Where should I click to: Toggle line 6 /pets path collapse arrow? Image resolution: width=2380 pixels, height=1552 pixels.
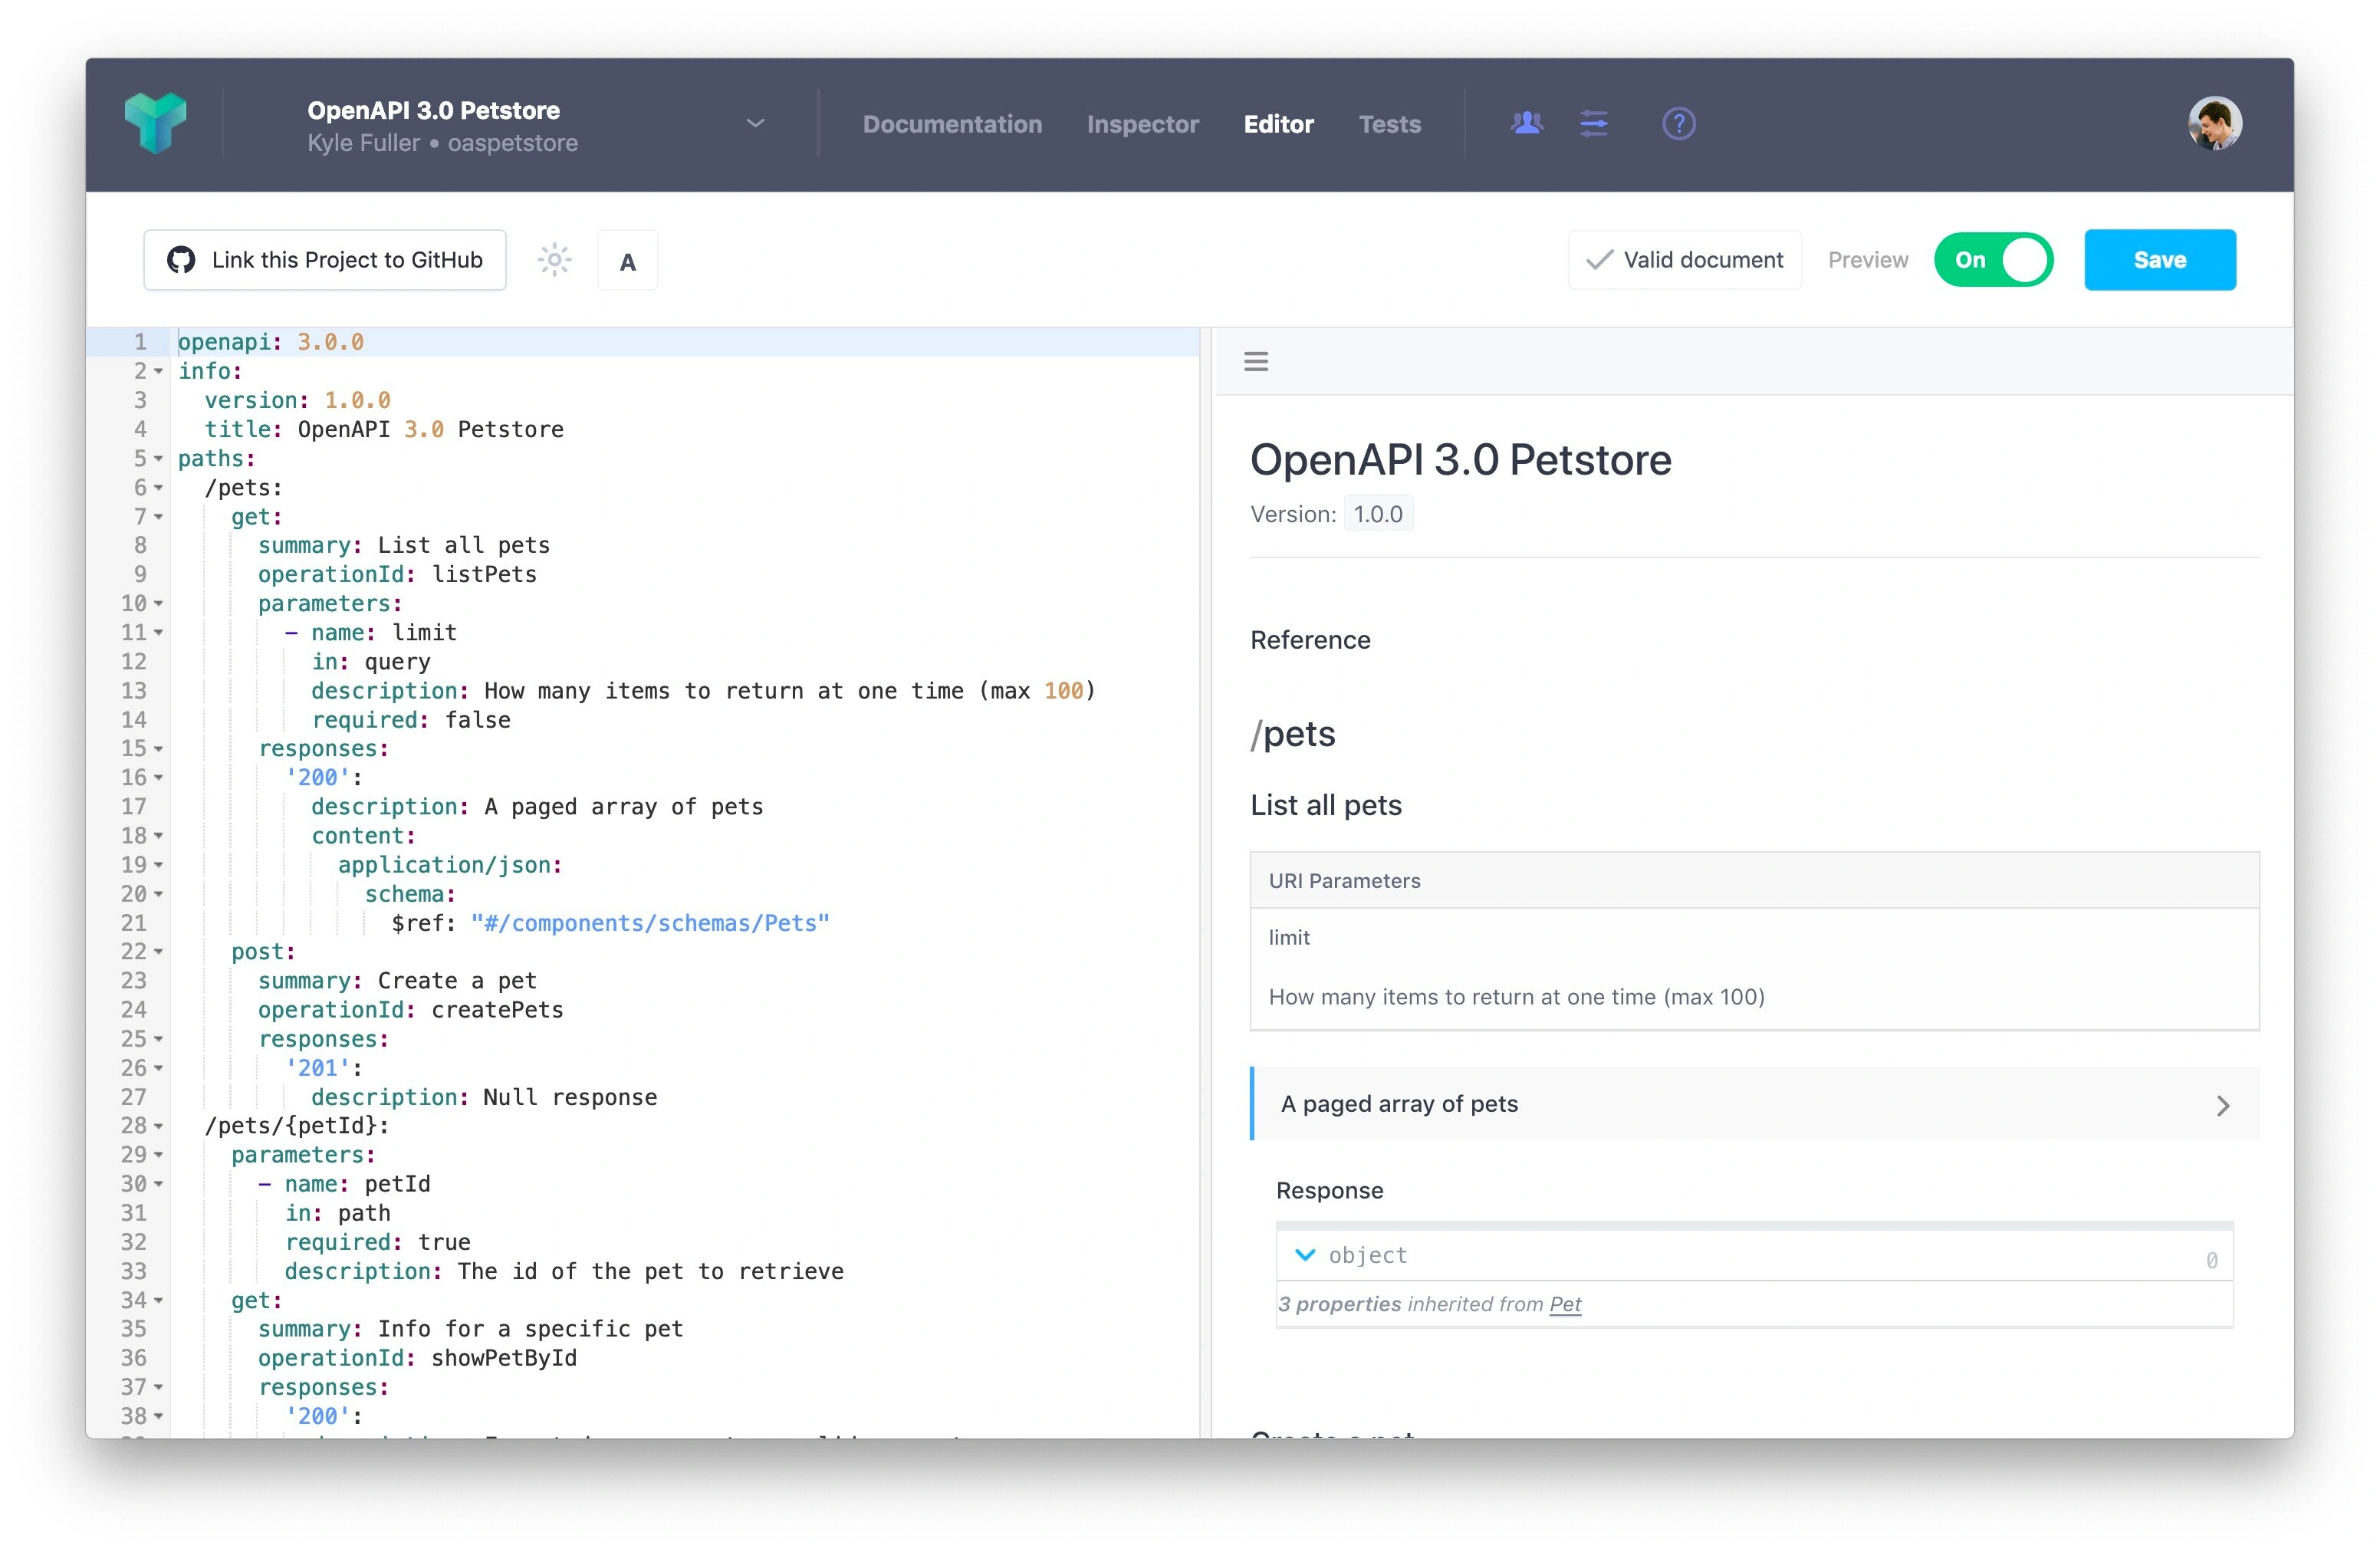tap(158, 487)
